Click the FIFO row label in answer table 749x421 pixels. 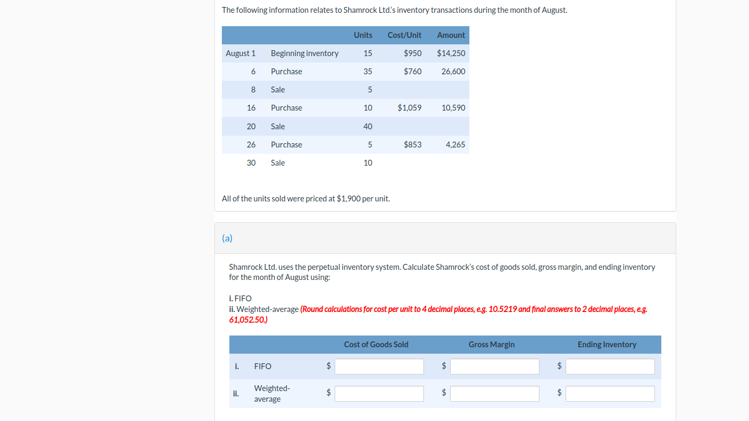click(263, 367)
